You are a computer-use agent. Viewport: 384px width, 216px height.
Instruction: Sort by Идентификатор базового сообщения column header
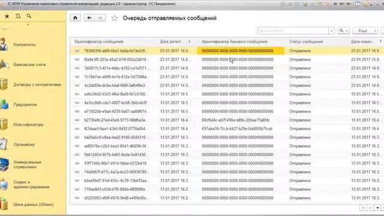[x=235, y=41]
